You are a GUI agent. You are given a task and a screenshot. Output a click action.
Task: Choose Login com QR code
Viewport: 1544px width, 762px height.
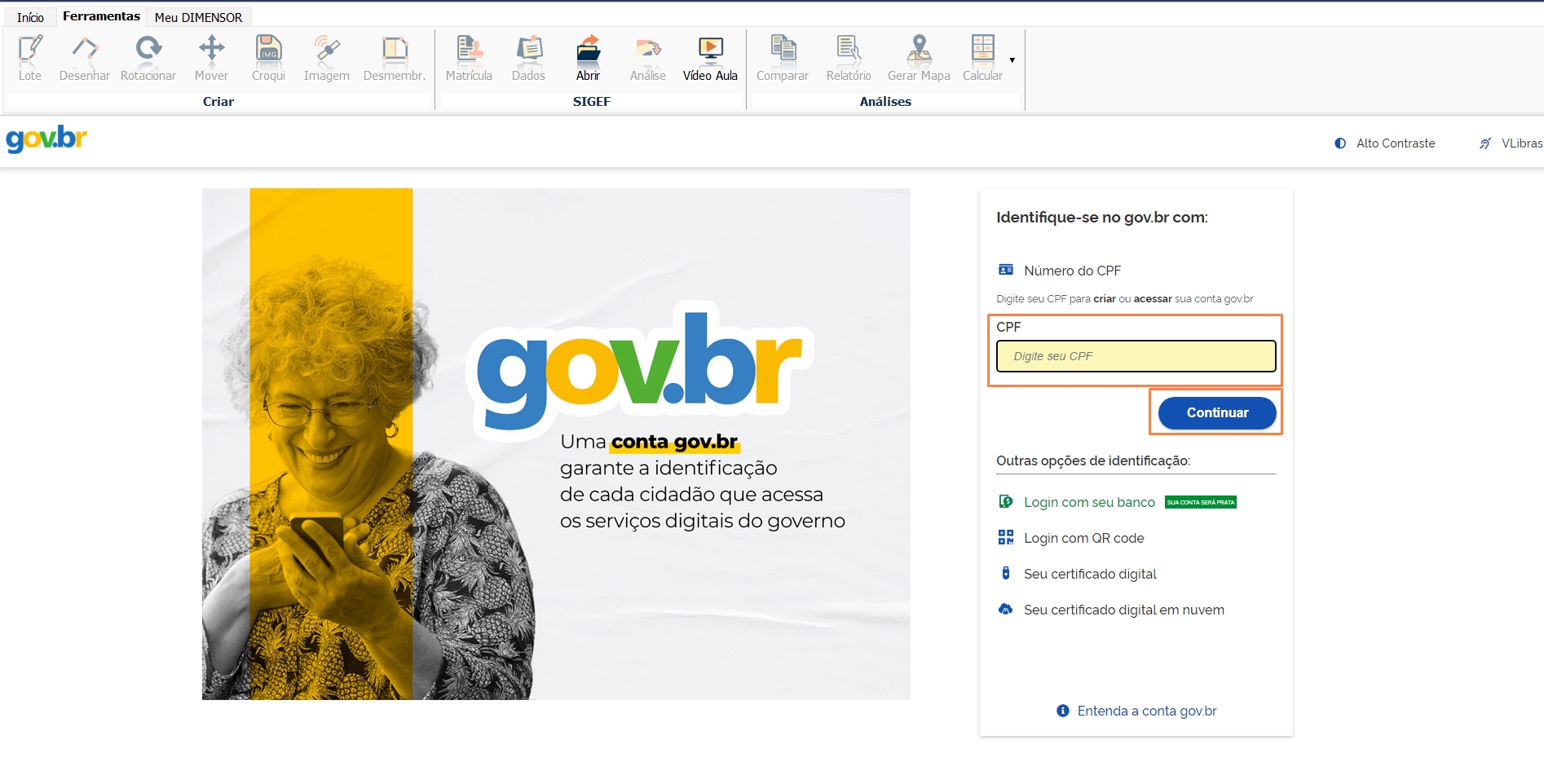pos(1083,538)
